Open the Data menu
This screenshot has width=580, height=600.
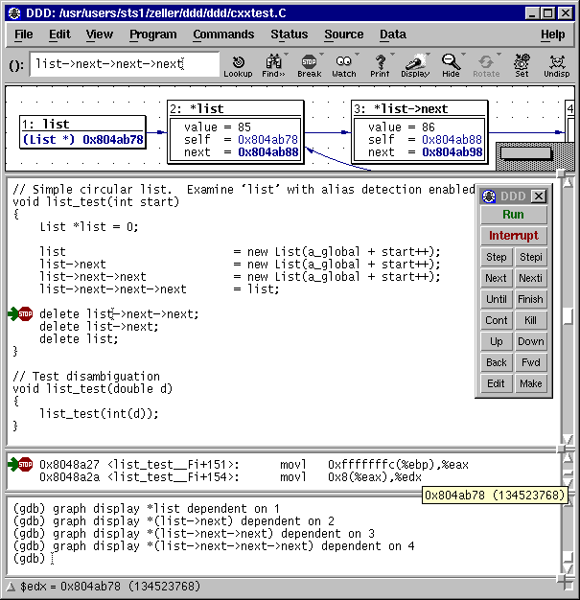point(392,35)
